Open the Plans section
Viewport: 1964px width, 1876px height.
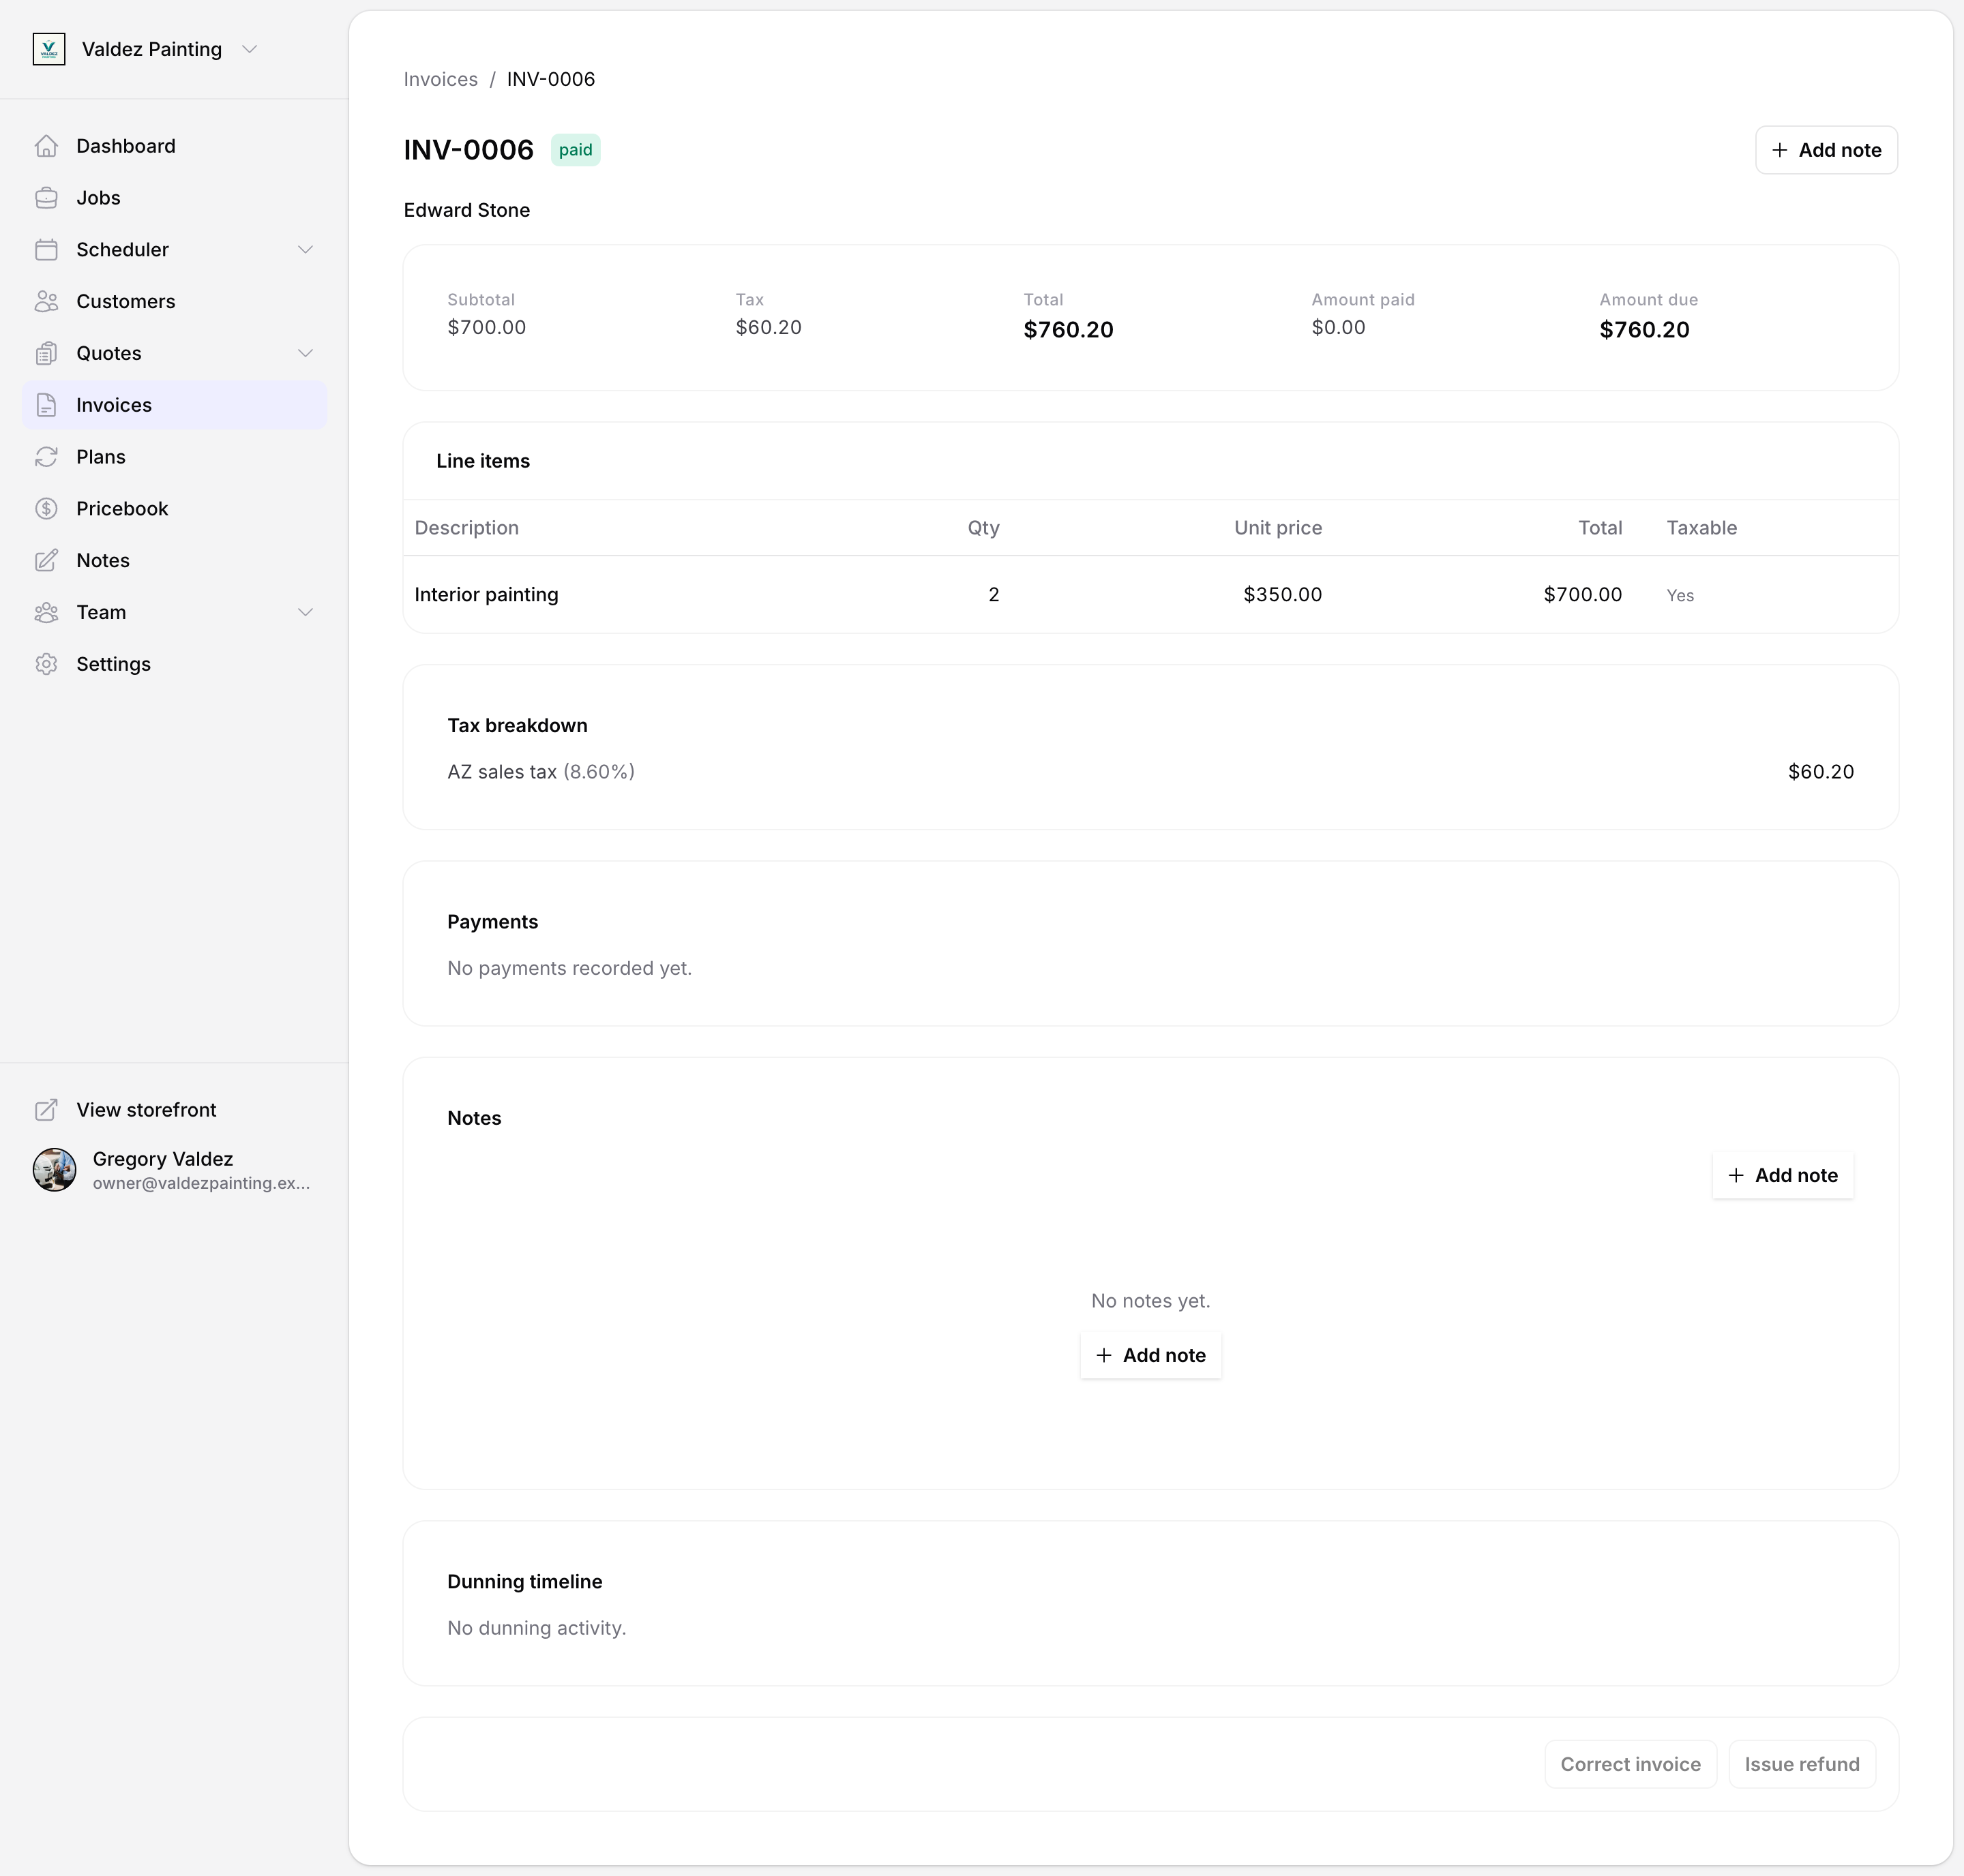[174, 457]
